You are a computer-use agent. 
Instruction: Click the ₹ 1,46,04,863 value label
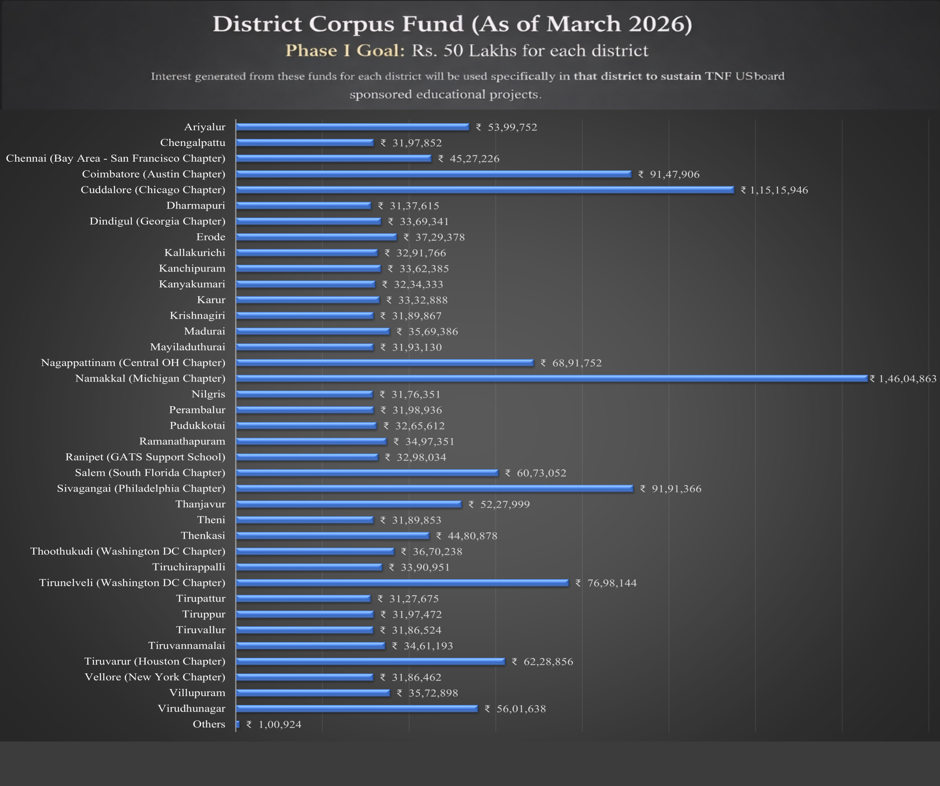point(903,378)
